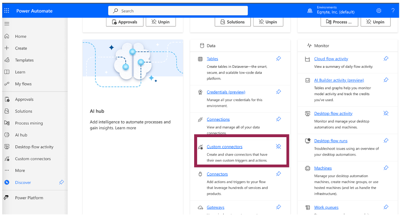Screen dimensions: 402x216
Task: Open the Cloud flow activity link
Action: click(331, 59)
